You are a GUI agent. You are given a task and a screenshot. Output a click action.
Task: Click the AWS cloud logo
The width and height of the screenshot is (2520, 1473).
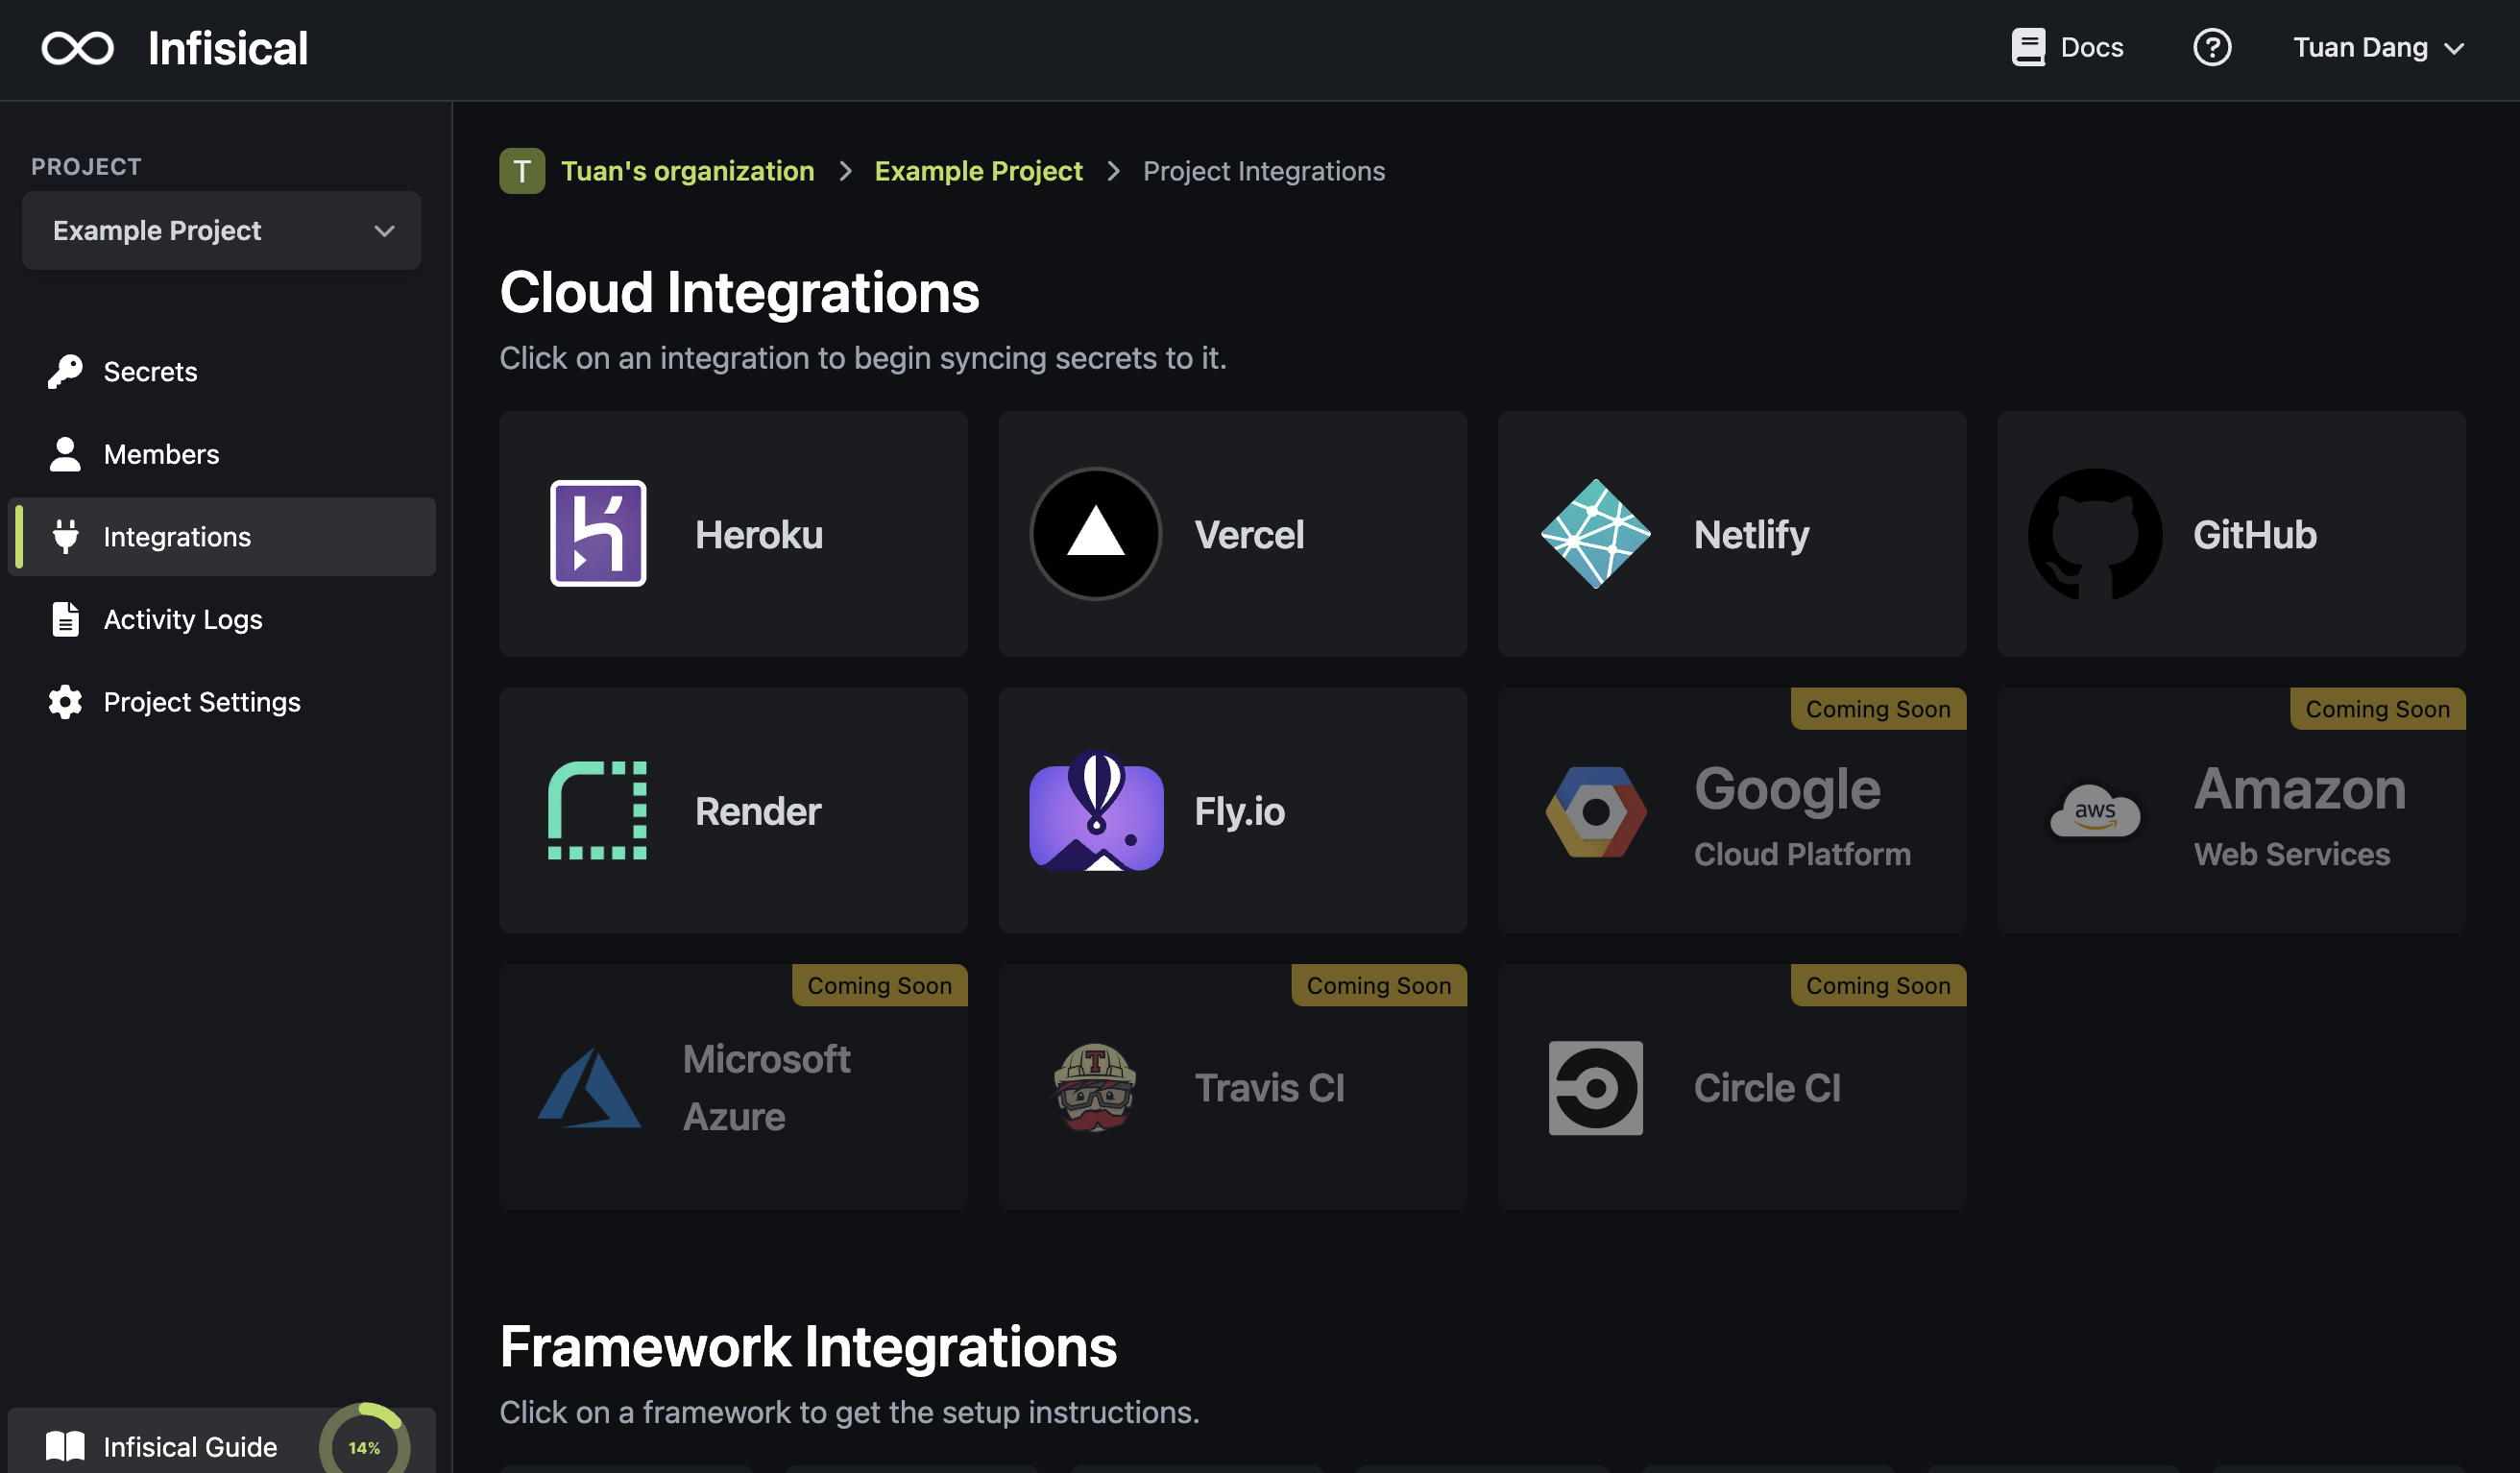click(x=2094, y=811)
